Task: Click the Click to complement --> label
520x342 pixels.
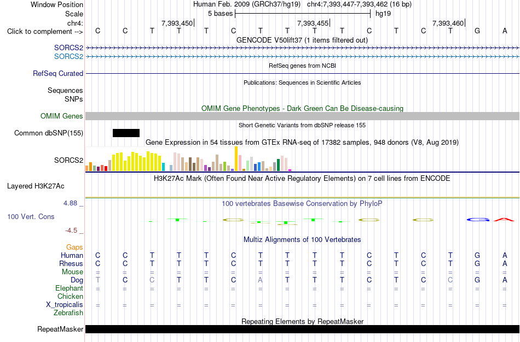Action: (45, 32)
